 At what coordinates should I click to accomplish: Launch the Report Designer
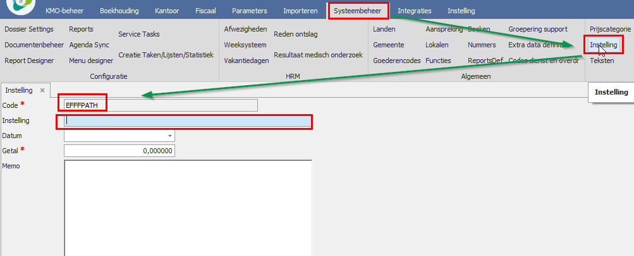pyautogui.click(x=30, y=61)
